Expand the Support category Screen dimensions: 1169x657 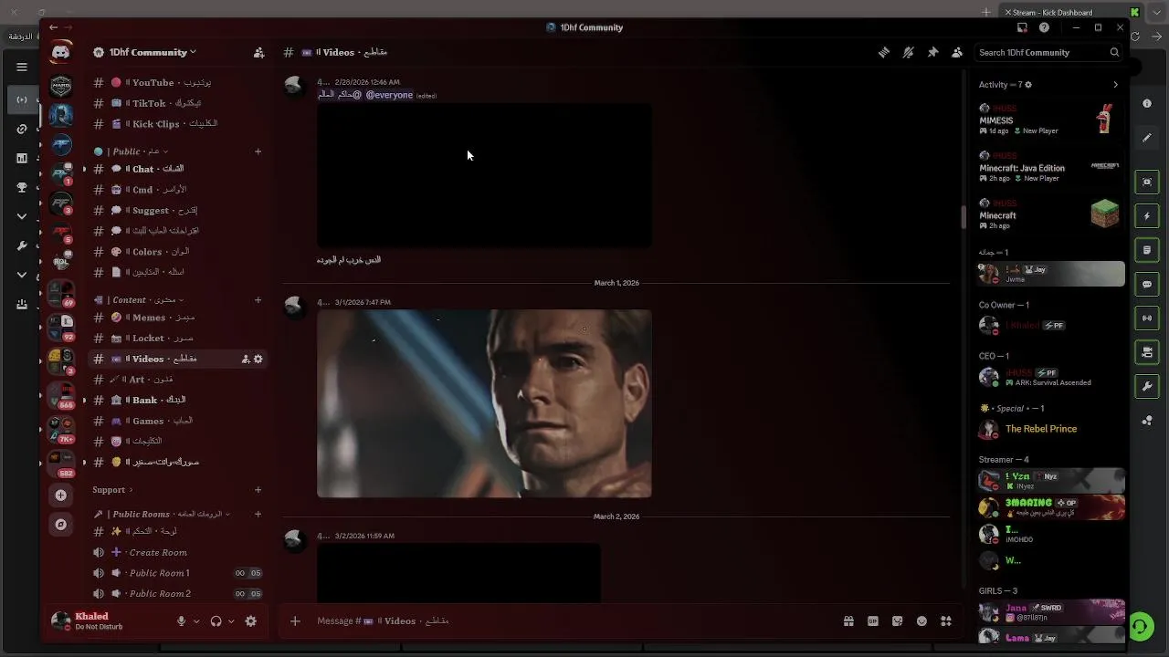point(112,490)
